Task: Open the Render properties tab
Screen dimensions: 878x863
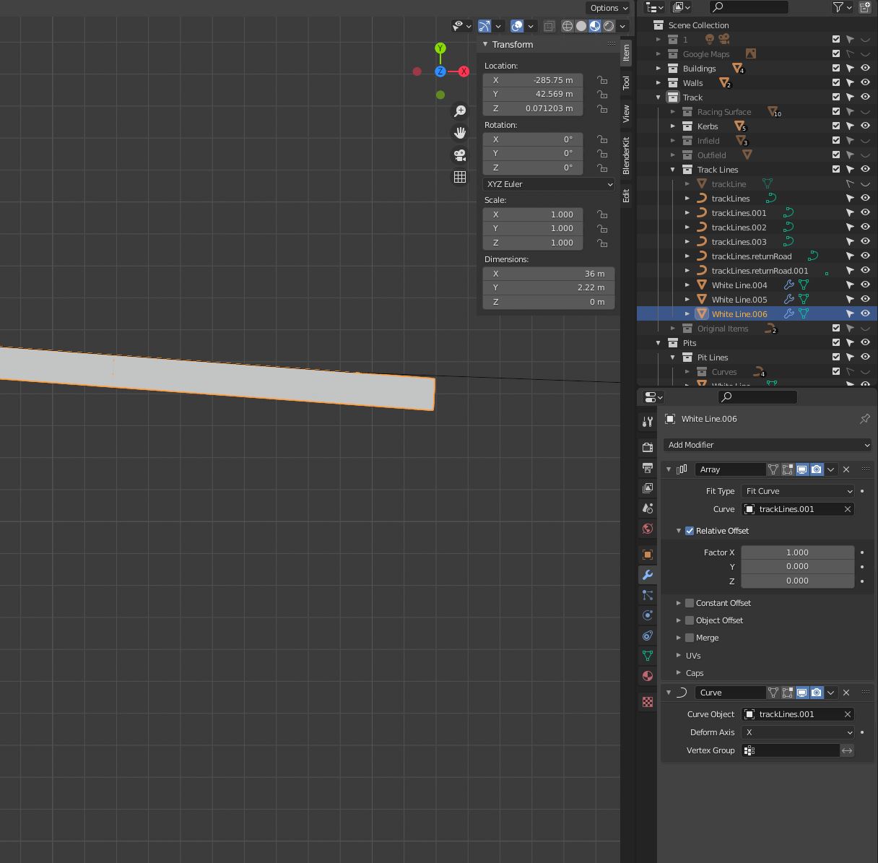Action: tap(648, 448)
